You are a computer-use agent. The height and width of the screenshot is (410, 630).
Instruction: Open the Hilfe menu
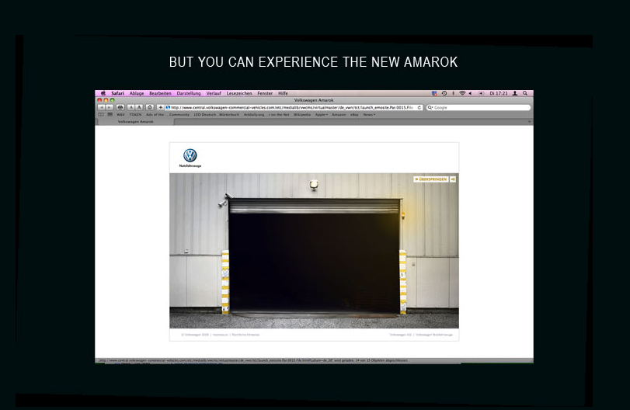click(x=283, y=93)
